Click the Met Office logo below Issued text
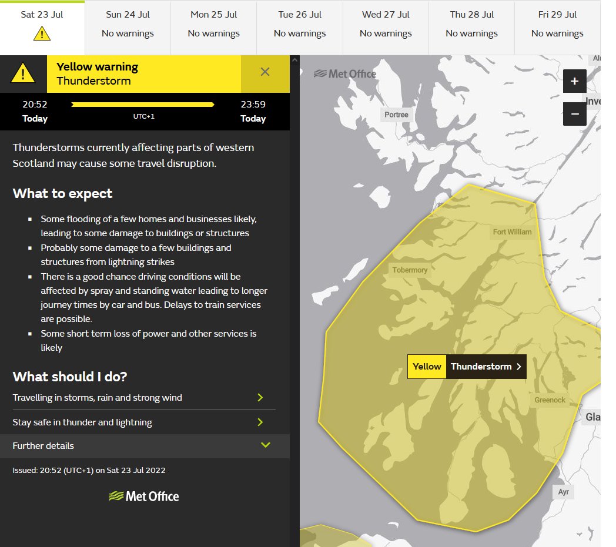Image resolution: width=616 pixels, height=547 pixels. point(144,496)
